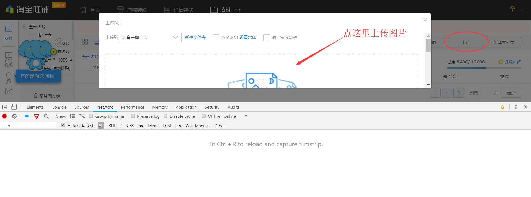Expand the Online throttling dropdown arrow

[x=246, y=116]
